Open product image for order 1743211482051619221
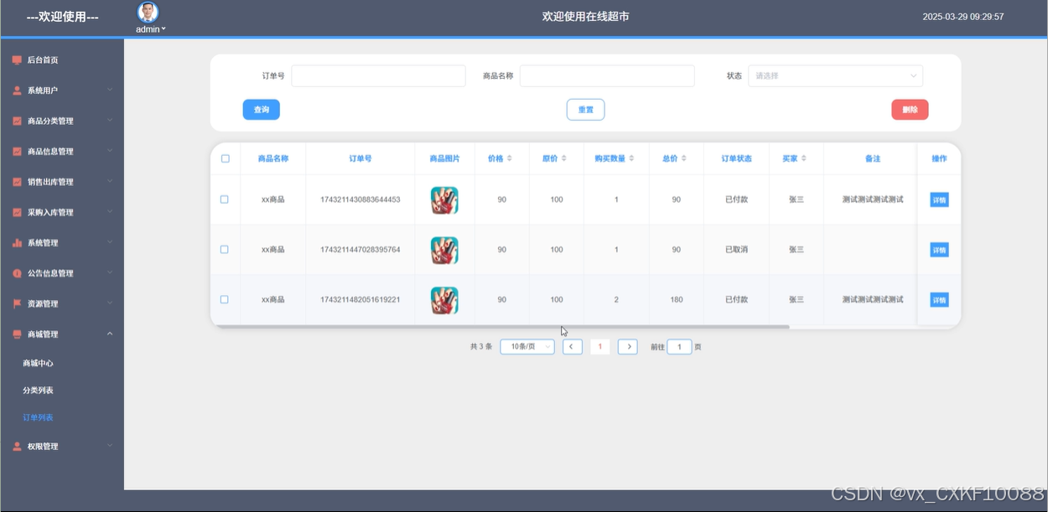The height and width of the screenshot is (512, 1048). 444,300
